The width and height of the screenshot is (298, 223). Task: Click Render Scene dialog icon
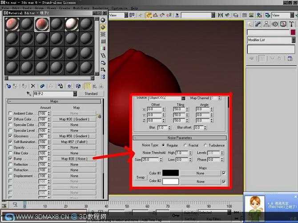point(268,15)
